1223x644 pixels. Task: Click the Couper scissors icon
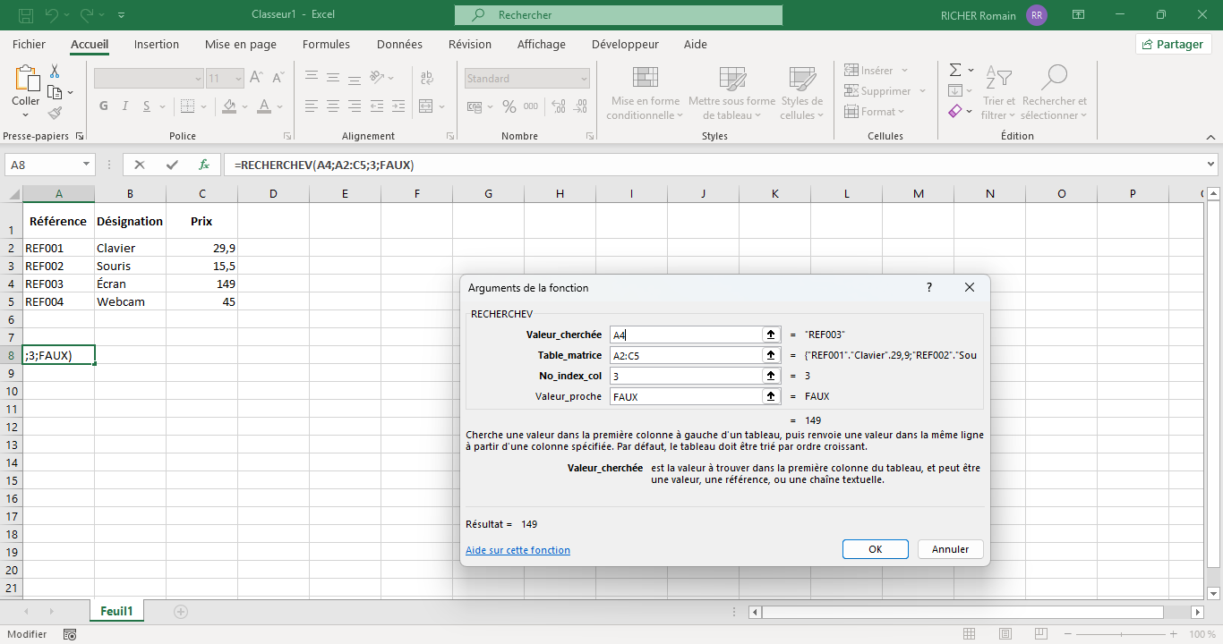click(x=55, y=71)
